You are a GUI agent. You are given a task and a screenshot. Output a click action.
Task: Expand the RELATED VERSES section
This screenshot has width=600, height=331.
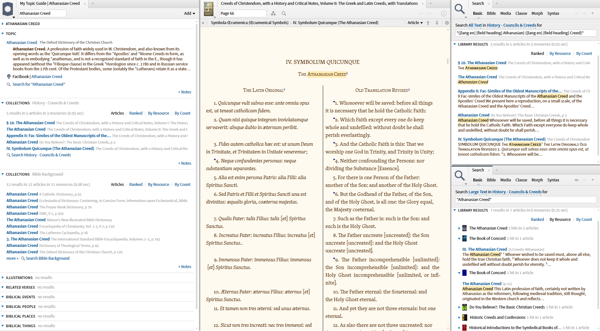coord(3,287)
